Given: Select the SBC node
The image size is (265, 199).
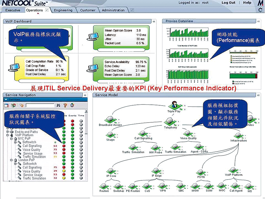Looking at the screenshot, I should click(x=181, y=188).
